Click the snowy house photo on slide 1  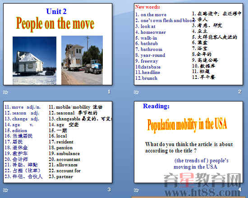pyautogui.click(x=34, y=61)
